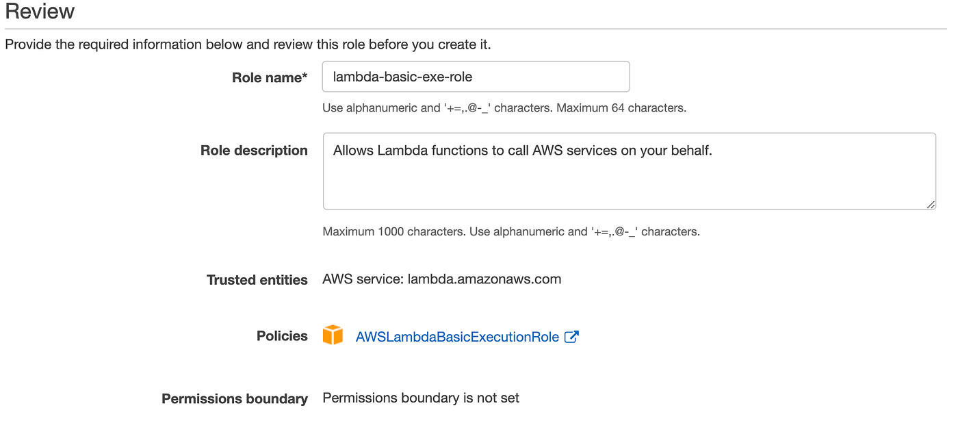
Task: Focus the Role name input field
Action: coord(476,77)
